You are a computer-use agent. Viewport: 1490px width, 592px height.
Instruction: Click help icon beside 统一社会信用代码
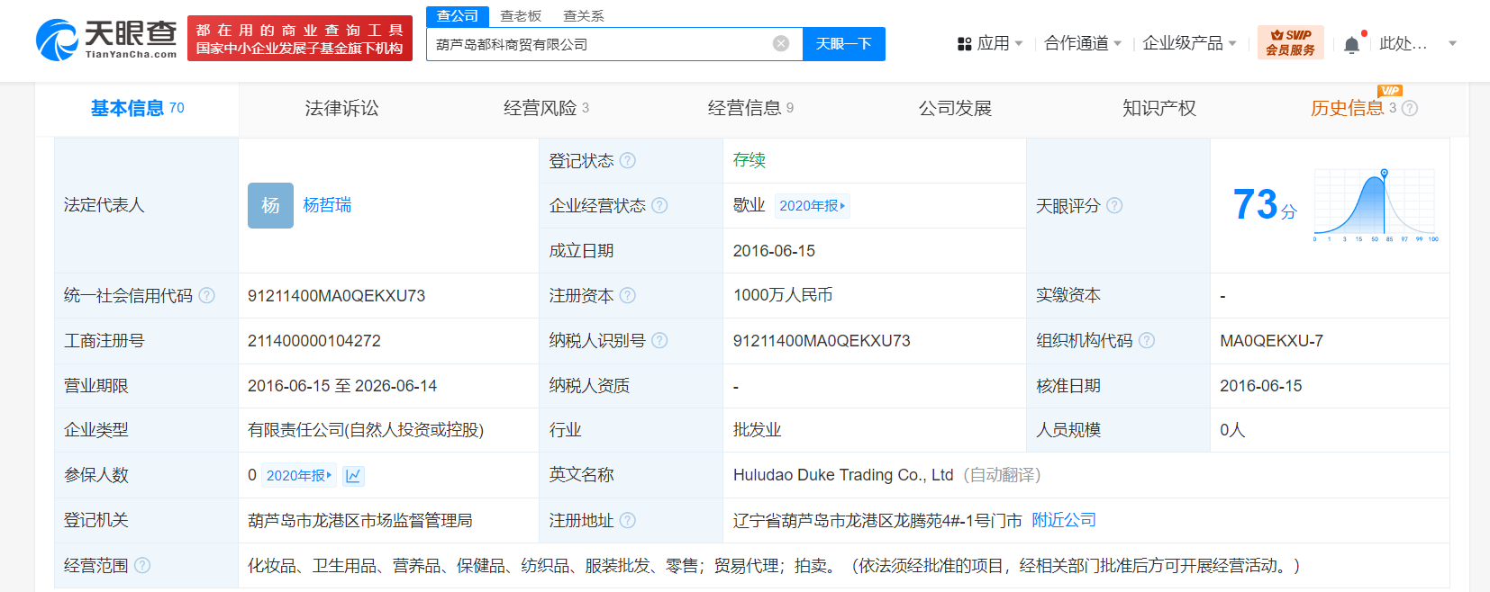207,295
